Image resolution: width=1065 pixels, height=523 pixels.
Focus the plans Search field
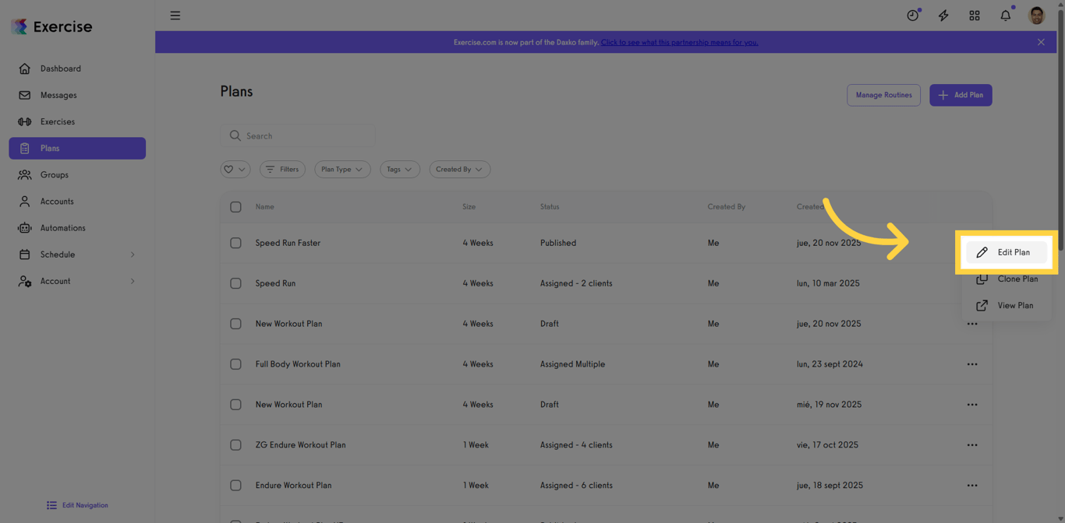298,135
